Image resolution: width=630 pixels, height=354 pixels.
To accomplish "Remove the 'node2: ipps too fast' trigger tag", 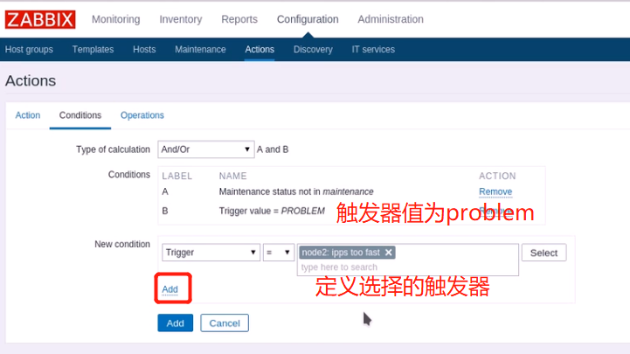I will coord(388,253).
